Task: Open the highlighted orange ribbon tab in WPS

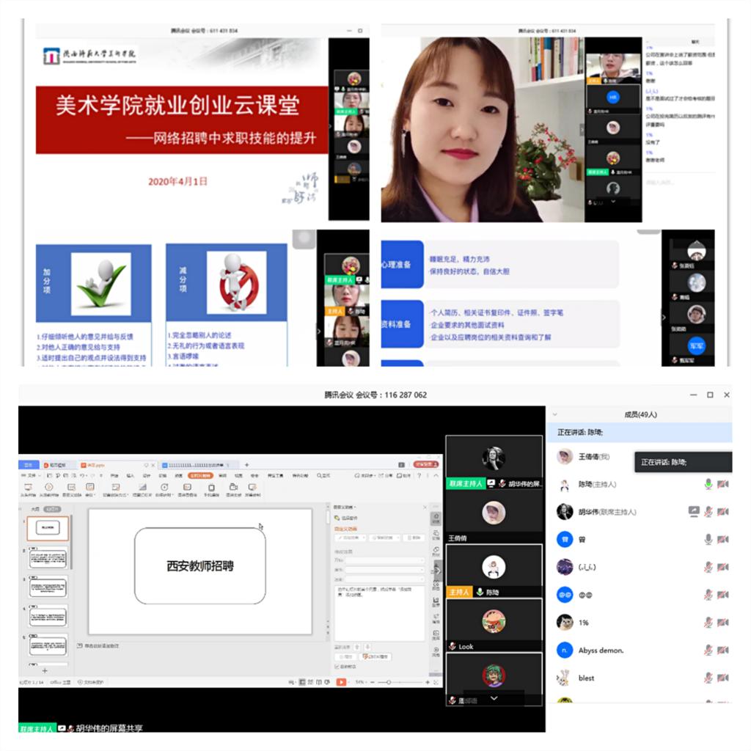Action: coord(199,475)
